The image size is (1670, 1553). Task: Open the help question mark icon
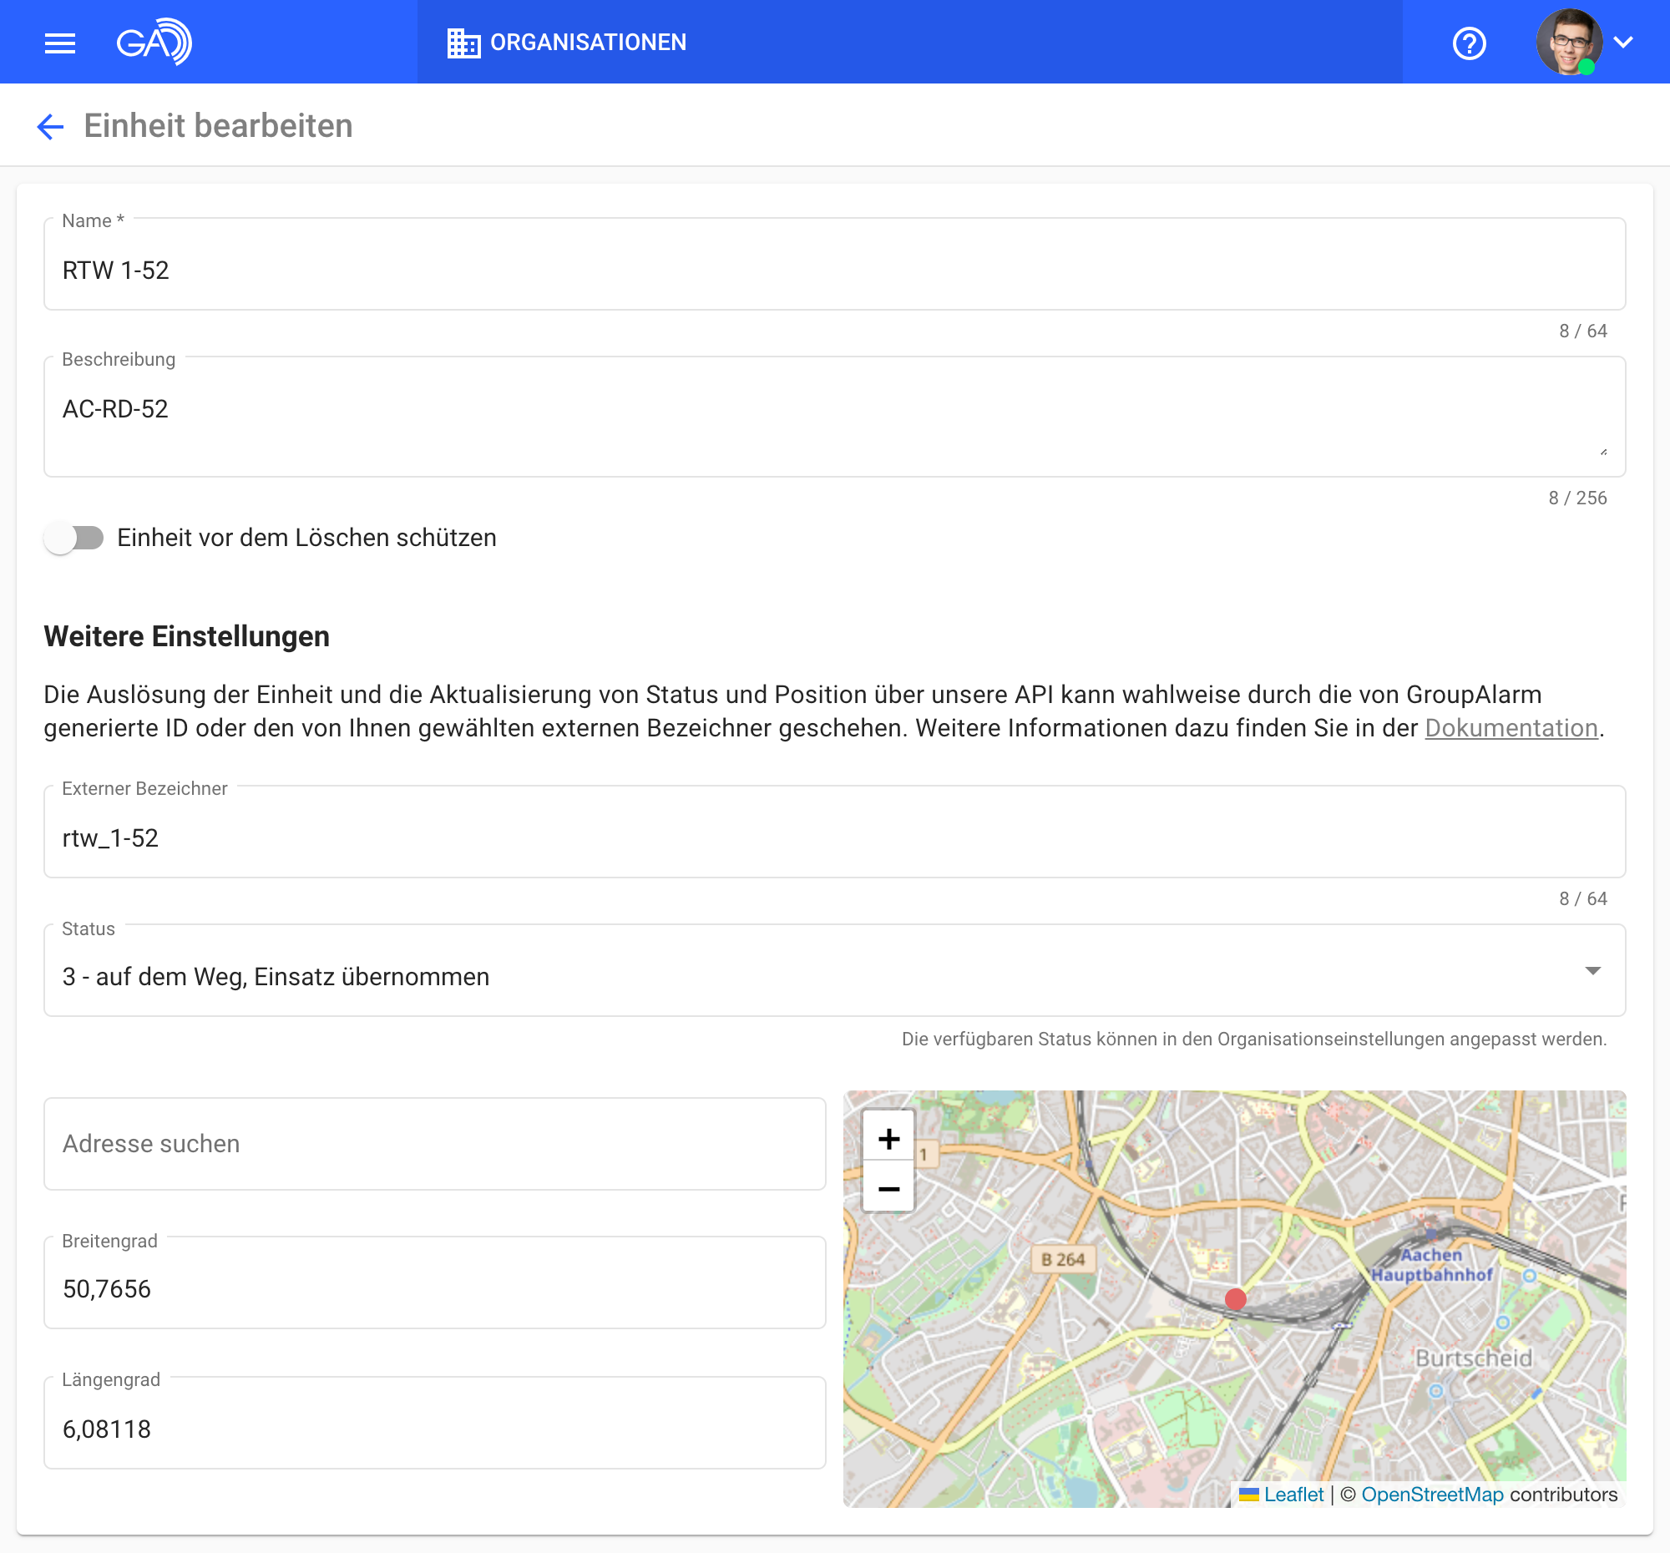pyautogui.click(x=1469, y=43)
